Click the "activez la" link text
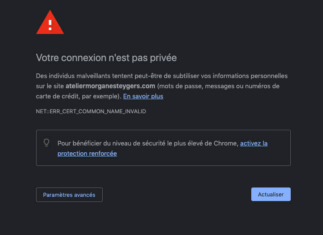Image resolution: width=323 pixels, height=235 pixels. [254, 143]
